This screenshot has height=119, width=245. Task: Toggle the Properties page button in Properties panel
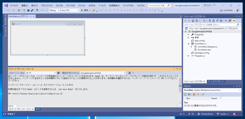tap(194, 94)
